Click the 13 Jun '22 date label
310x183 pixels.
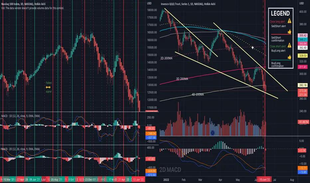pyautogui.click(x=138, y=180)
